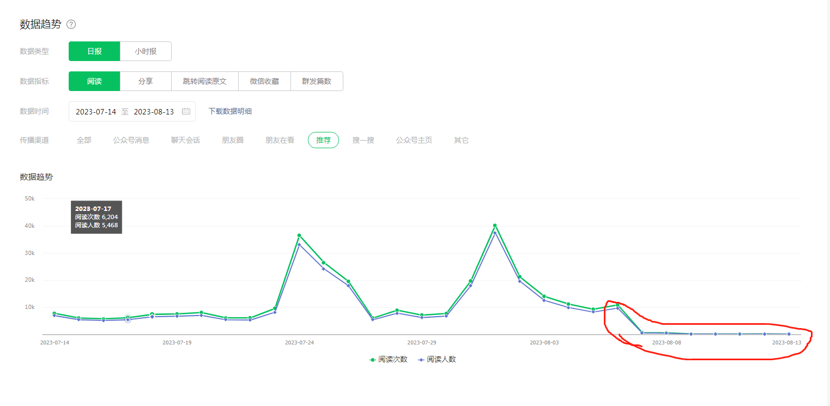This screenshot has width=830, height=406.
Task: Click the 数据时间 row label
Action: coord(34,111)
